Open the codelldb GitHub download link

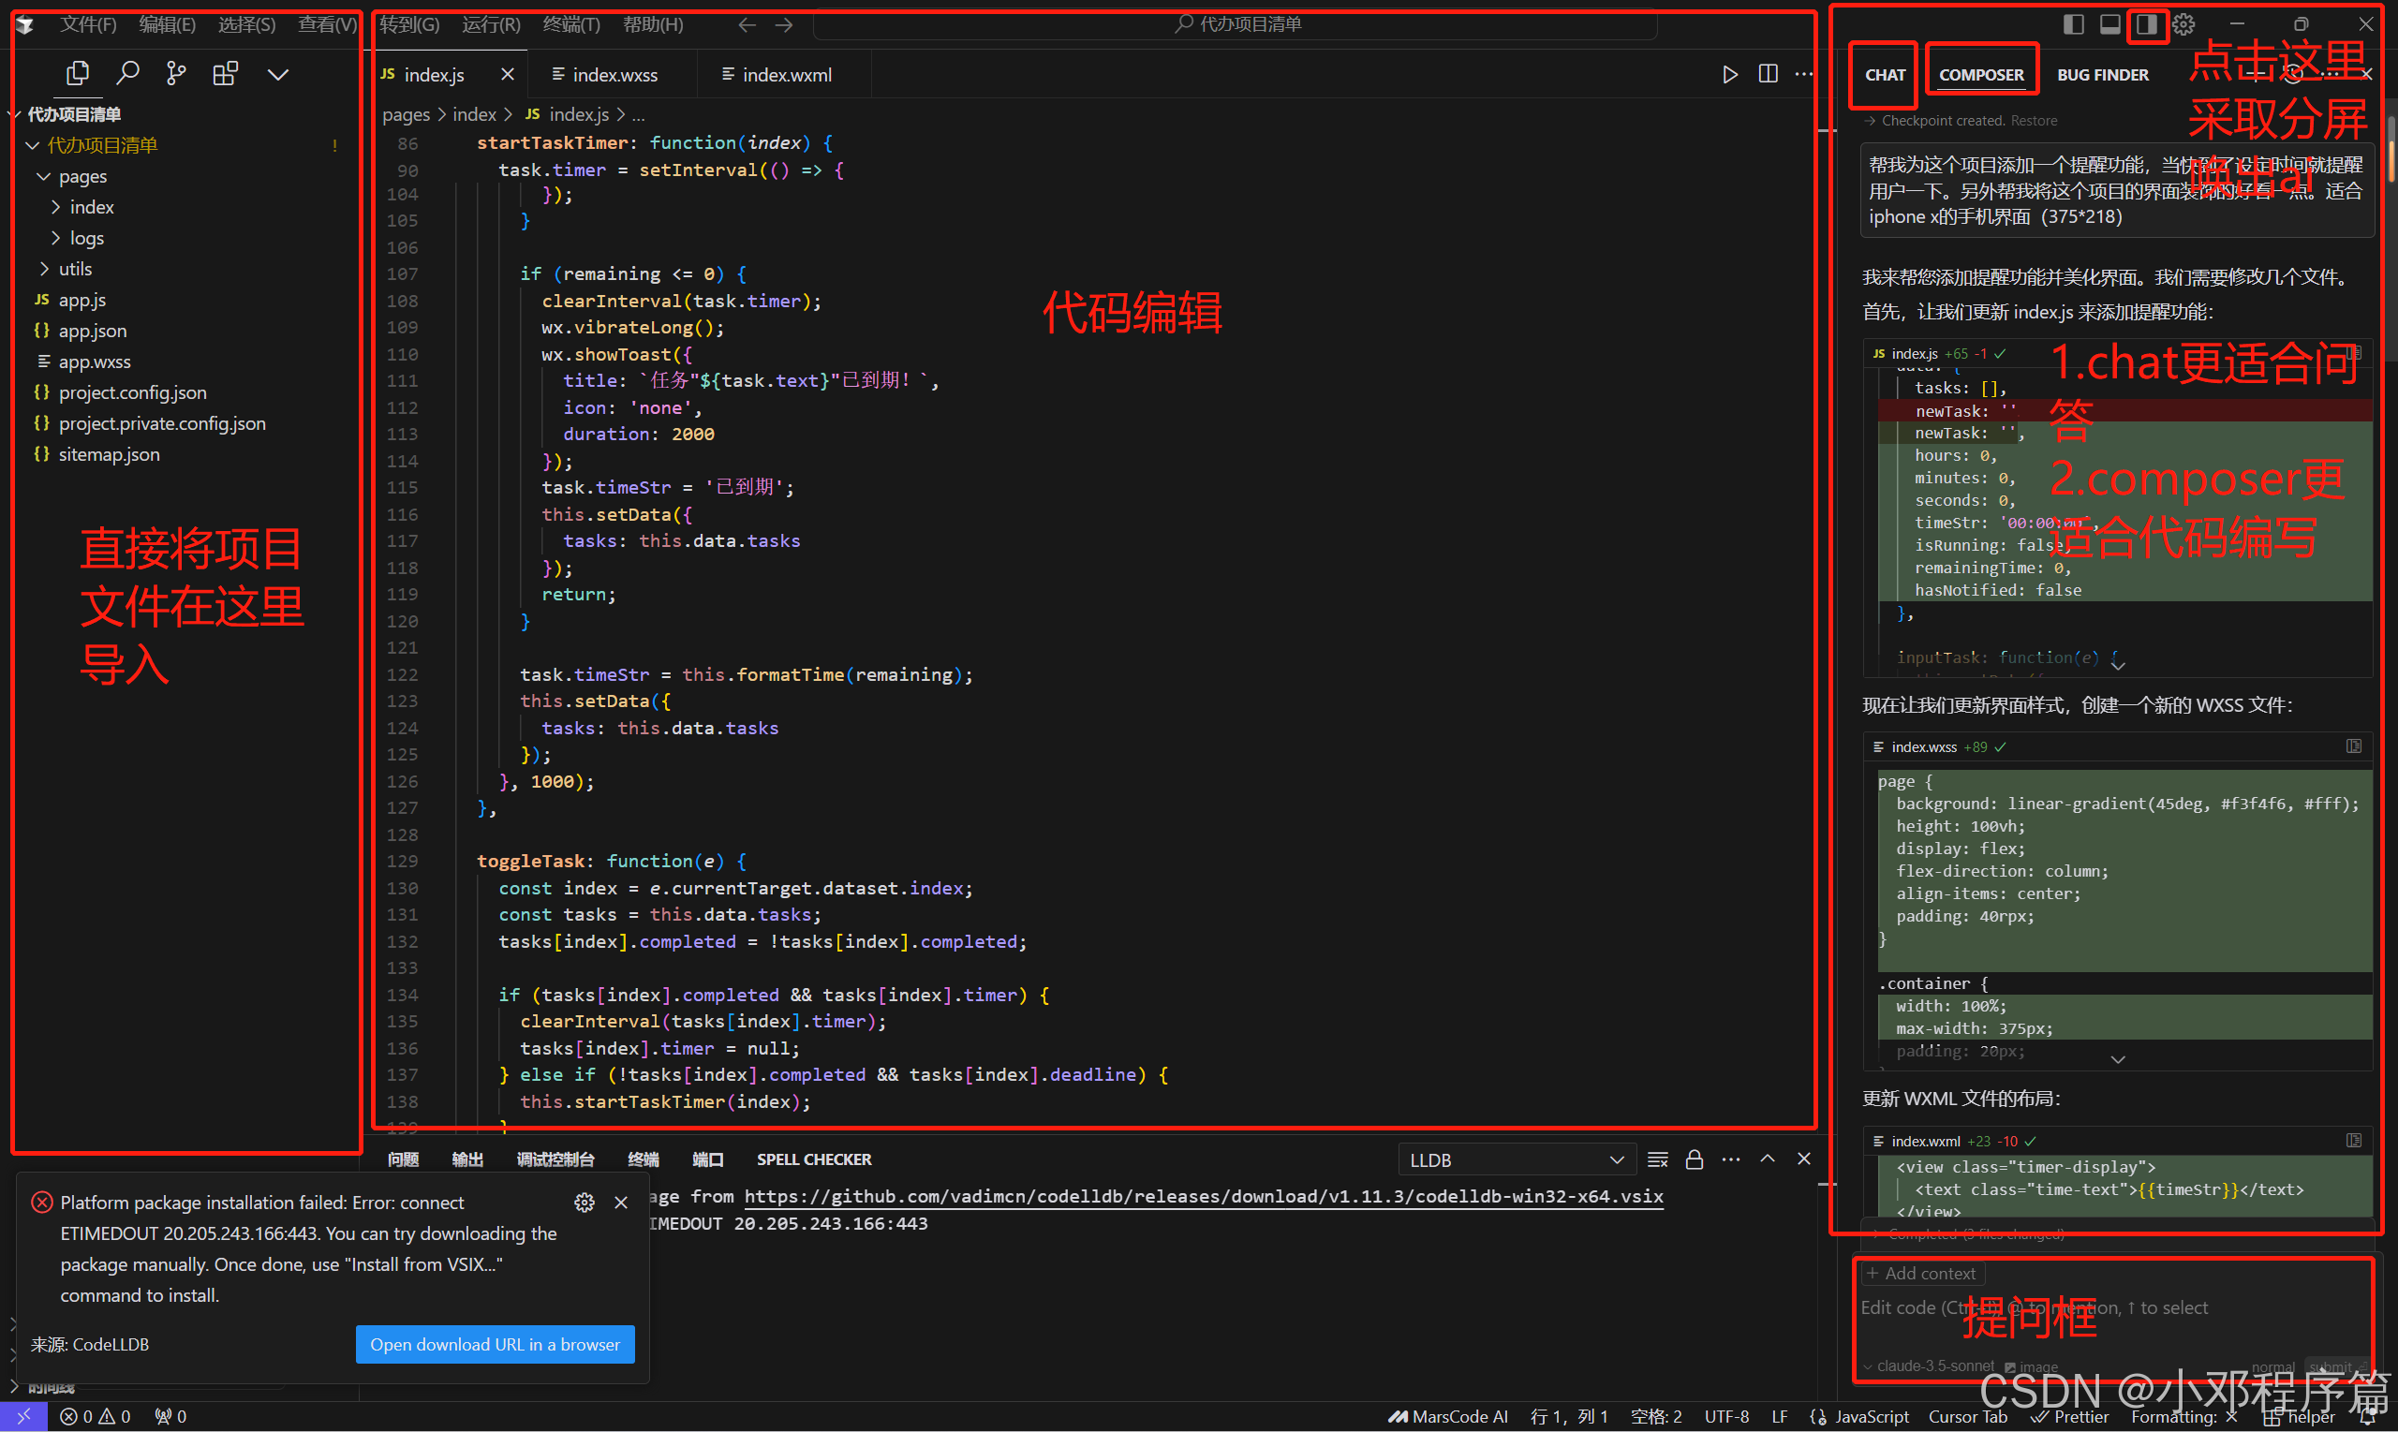click(1203, 1197)
